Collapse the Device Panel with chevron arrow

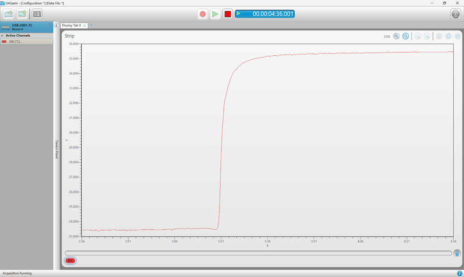coord(56,26)
